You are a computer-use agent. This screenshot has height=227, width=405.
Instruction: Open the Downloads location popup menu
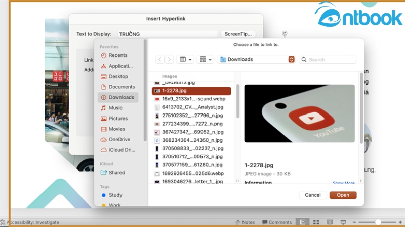(257, 59)
